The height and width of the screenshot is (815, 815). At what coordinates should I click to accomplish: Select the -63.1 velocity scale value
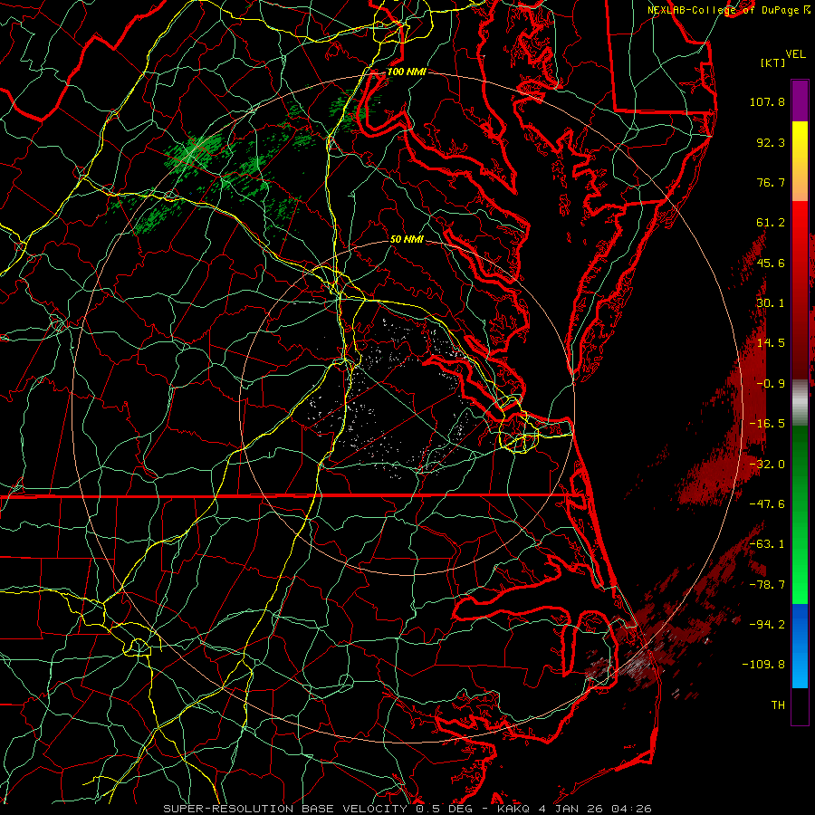pos(767,544)
